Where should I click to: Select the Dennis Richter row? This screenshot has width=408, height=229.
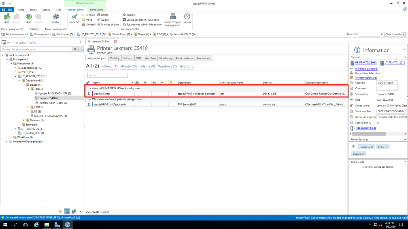[x=216, y=94]
